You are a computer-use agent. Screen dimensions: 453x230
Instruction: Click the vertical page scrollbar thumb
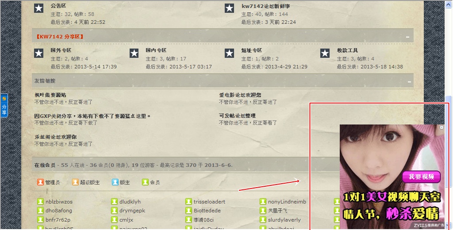[x=448, y=141]
